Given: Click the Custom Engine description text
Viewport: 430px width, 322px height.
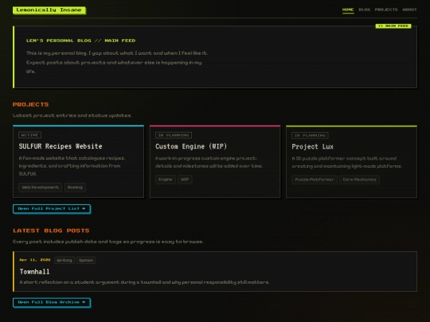Looking at the screenshot, I should pyautogui.click(x=209, y=162).
